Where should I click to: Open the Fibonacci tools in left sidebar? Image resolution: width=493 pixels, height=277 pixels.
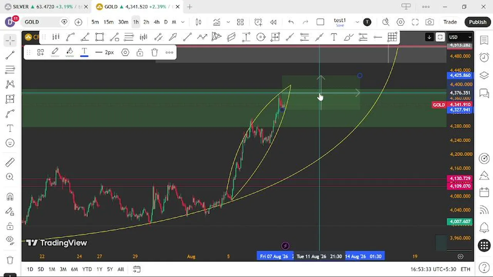pos(10,70)
